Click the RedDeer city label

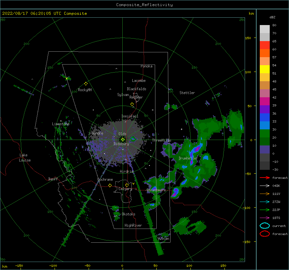[x=136, y=97]
